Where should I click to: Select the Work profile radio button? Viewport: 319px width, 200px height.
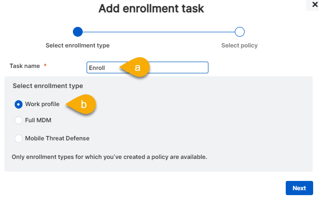coord(19,104)
